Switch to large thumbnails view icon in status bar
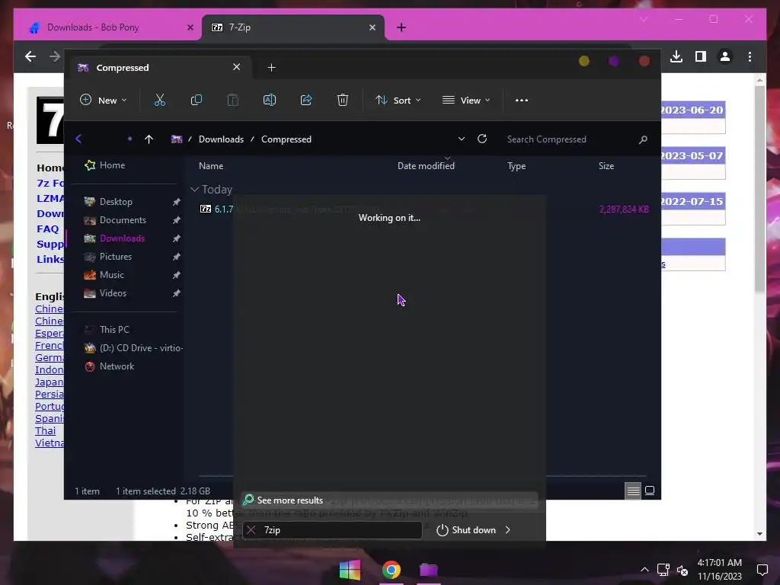This screenshot has height=585, width=780. click(650, 491)
